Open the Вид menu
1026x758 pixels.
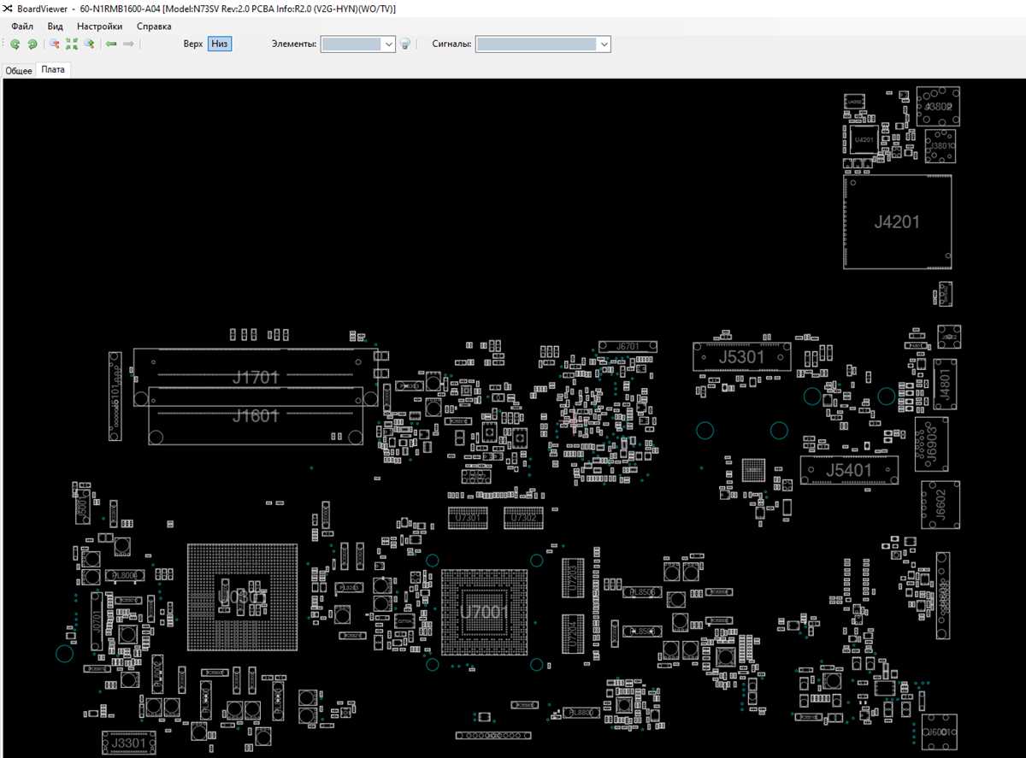[x=55, y=26]
